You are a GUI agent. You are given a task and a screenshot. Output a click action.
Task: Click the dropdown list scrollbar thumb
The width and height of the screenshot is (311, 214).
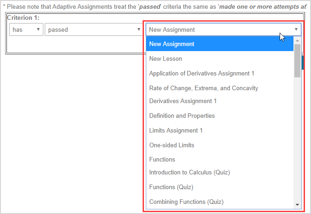pos(297,60)
